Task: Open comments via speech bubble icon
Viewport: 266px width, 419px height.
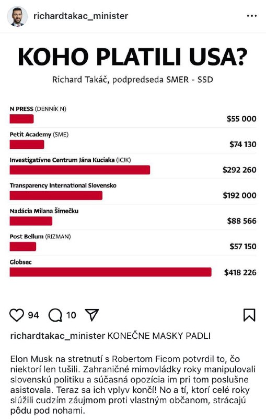Action: [55, 315]
